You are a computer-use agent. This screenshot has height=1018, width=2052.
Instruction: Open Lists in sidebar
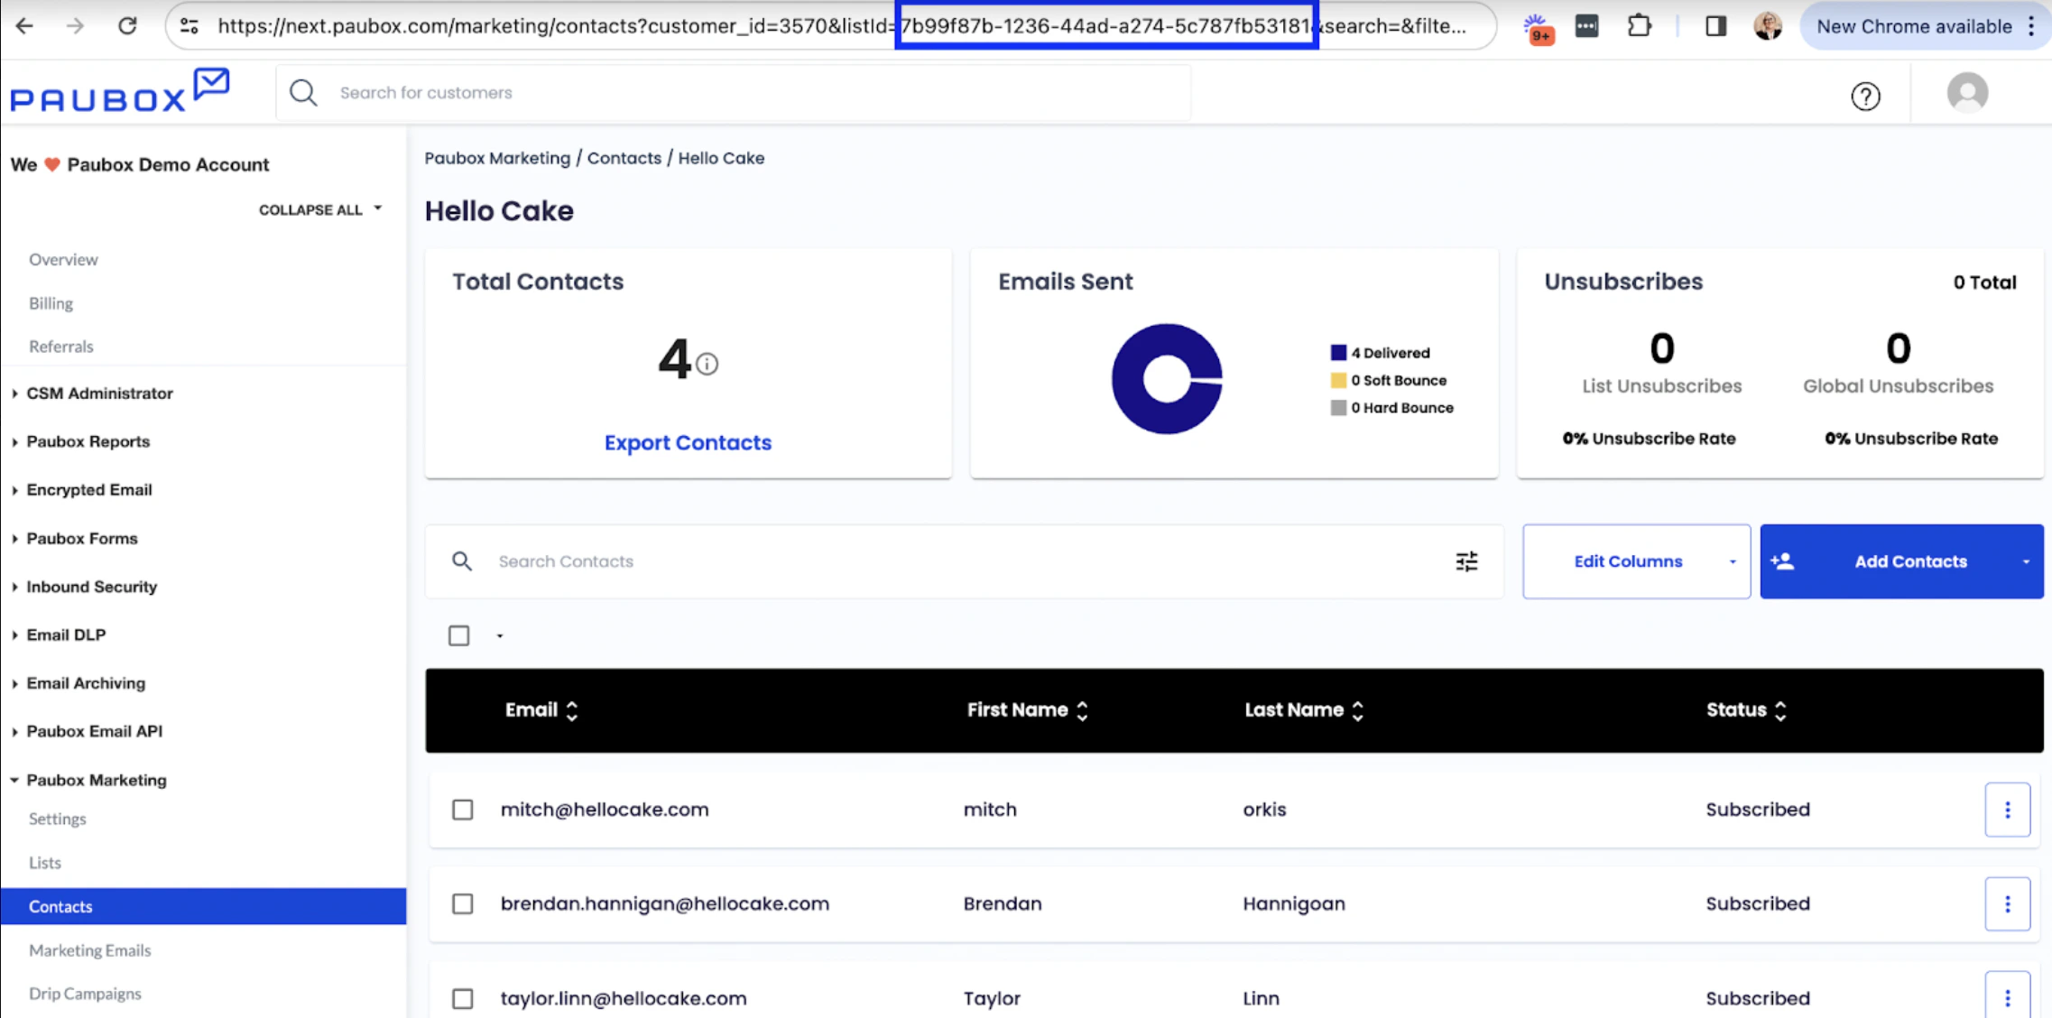pyautogui.click(x=44, y=863)
